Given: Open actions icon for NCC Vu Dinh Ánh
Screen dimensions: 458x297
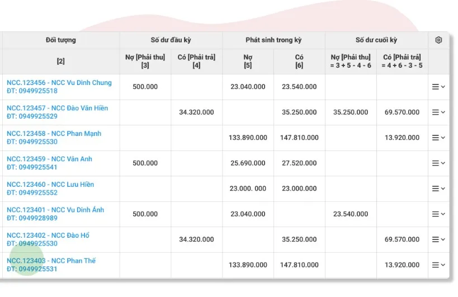Looking at the screenshot, I should click(438, 214).
